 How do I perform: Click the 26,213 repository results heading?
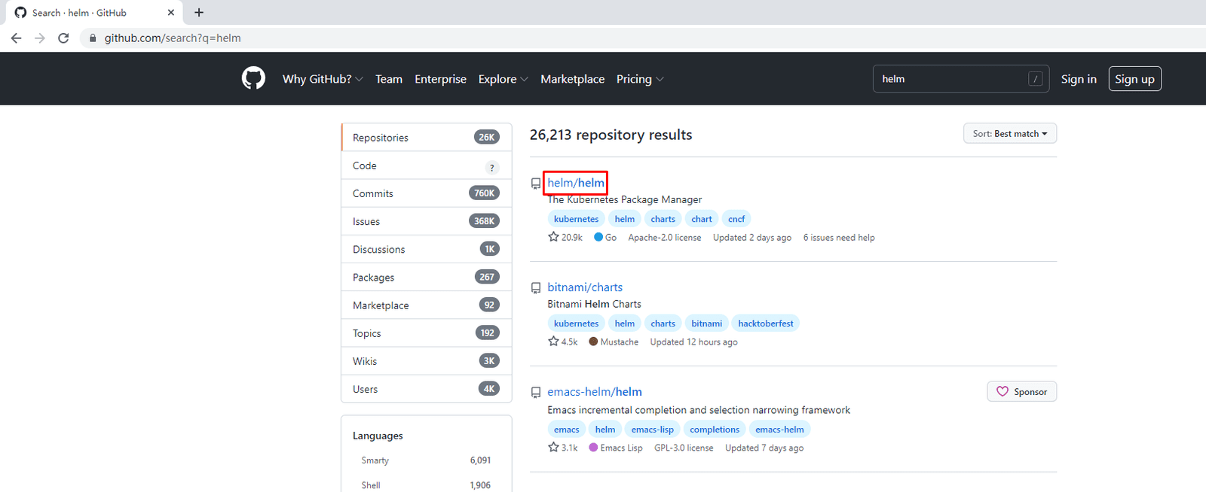pyautogui.click(x=611, y=135)
